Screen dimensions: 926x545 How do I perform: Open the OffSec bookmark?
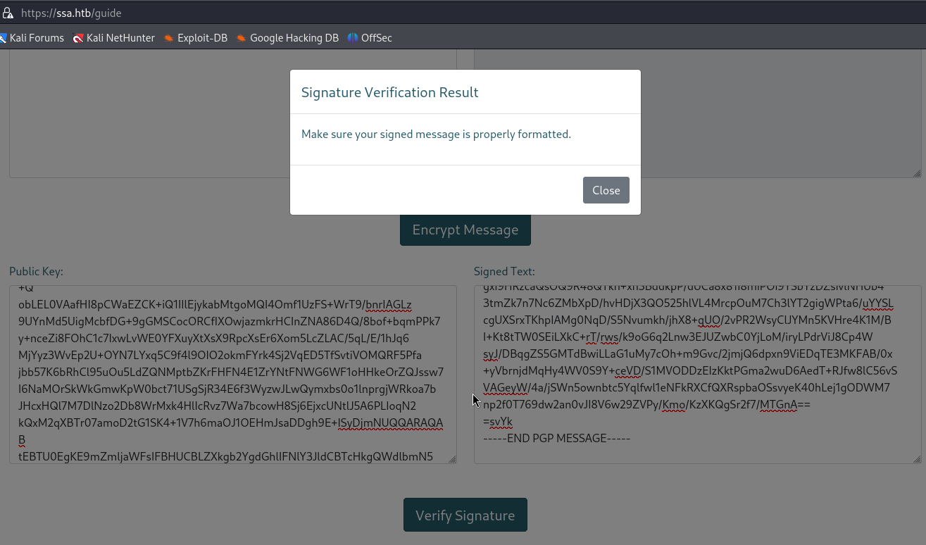click(x=370, y=38)
